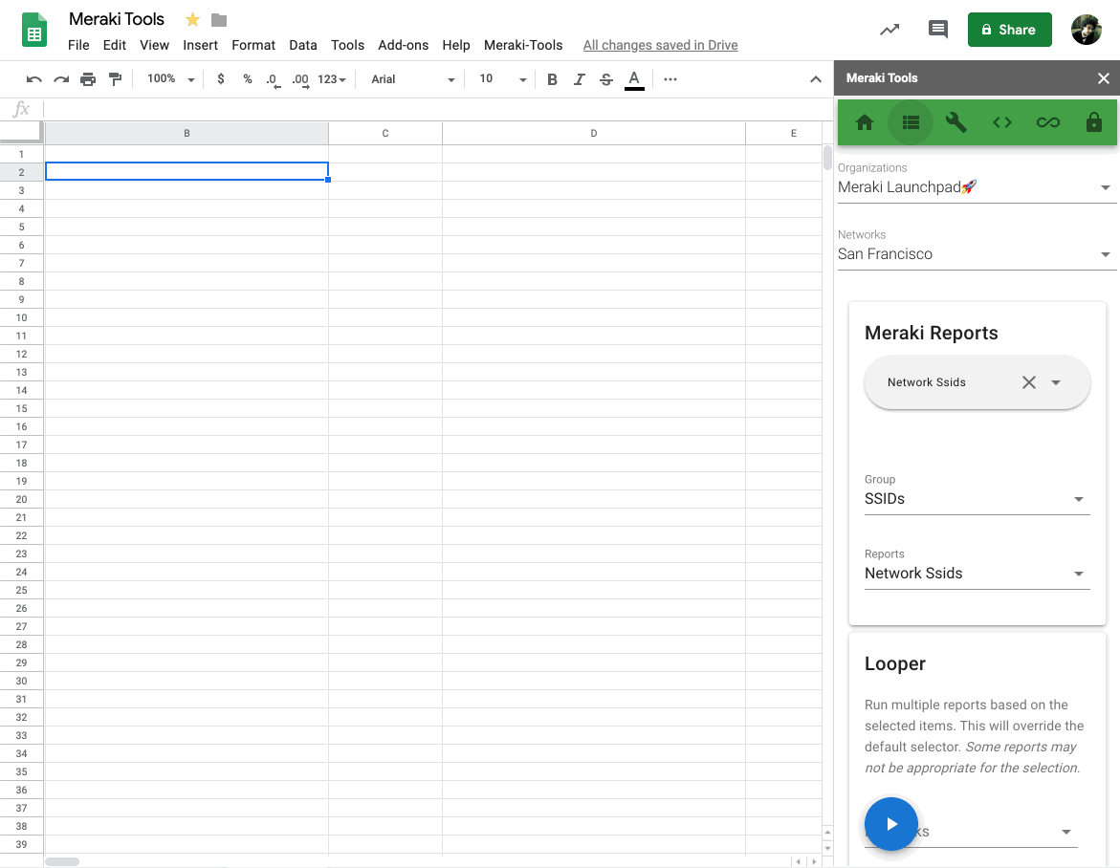Click the green Share button
This screenshot has width=1120, height=868.
(x=1009, y=30)
